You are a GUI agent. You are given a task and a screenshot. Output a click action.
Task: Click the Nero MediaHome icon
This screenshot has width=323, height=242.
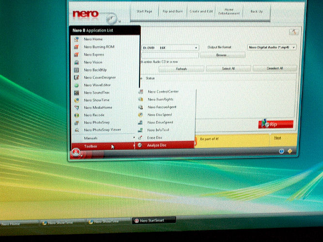tap(77, 108)
